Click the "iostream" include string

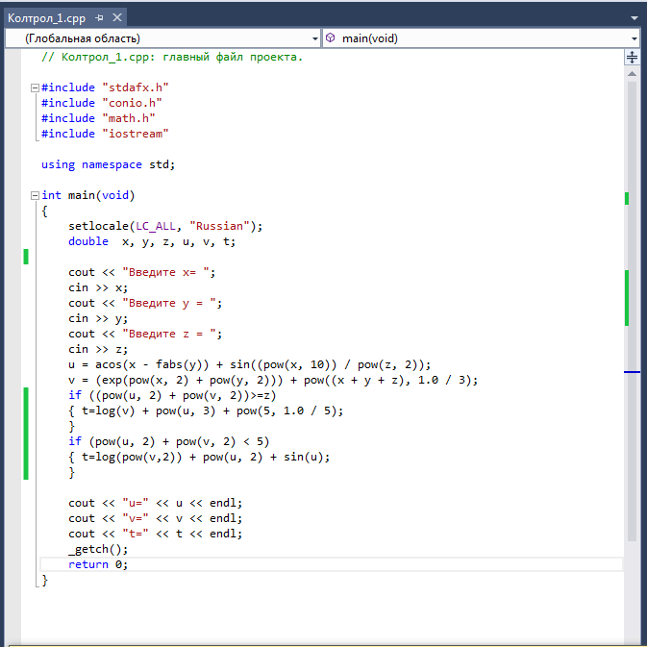(136, 134)
